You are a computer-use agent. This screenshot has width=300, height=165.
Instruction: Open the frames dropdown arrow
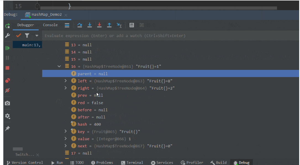pos(37,36)
